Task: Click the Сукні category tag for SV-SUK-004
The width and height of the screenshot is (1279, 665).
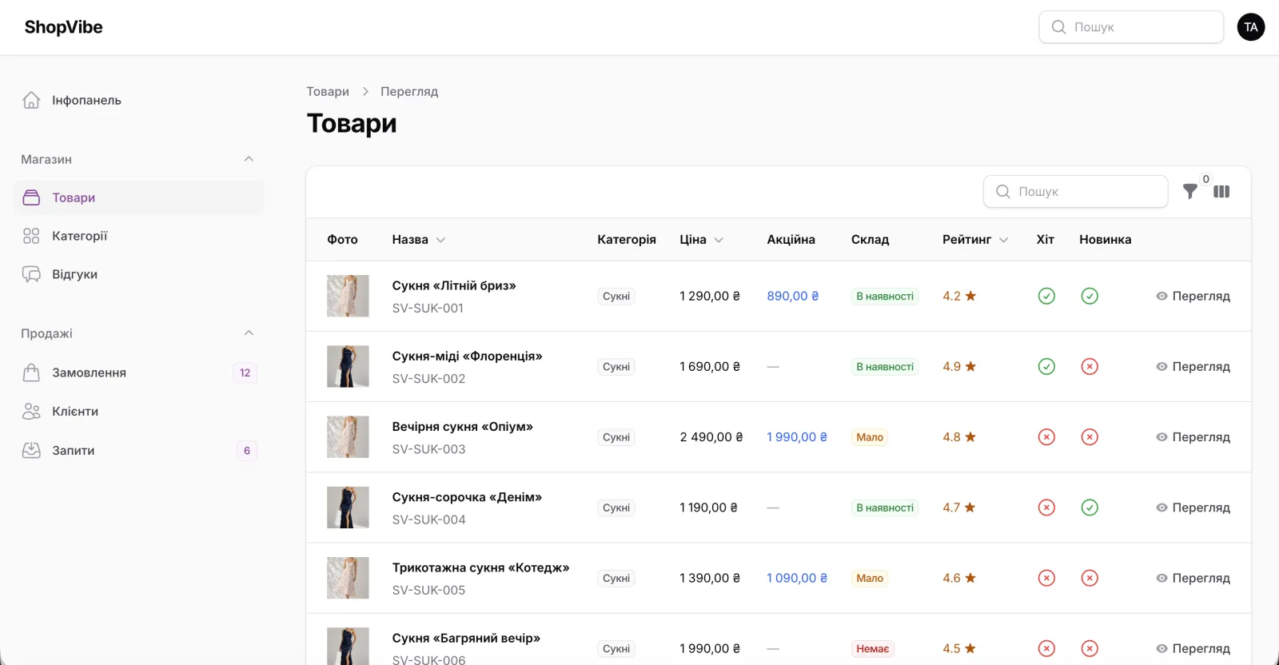Action: click(x=616, y=508)
